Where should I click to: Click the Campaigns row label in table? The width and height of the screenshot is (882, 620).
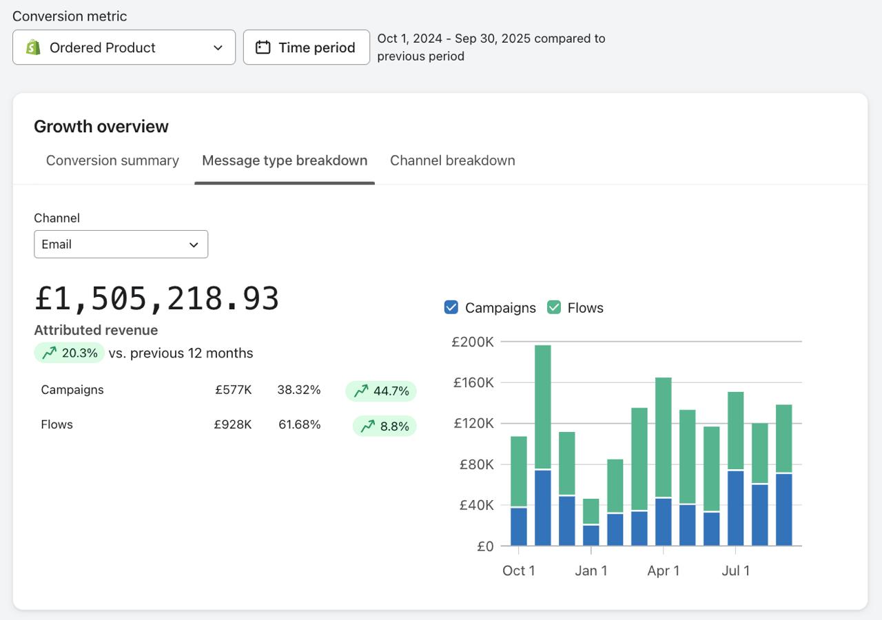(72, 390)
